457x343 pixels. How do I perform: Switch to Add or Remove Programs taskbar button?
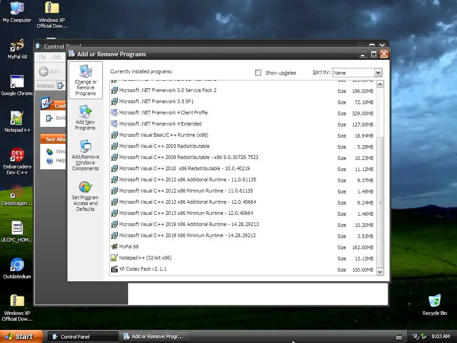(154, 337)
